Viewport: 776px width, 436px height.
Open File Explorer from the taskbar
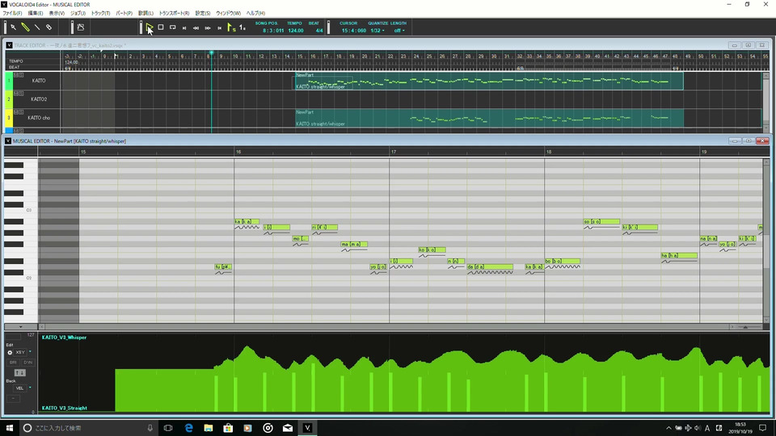(x=209, y=428)
